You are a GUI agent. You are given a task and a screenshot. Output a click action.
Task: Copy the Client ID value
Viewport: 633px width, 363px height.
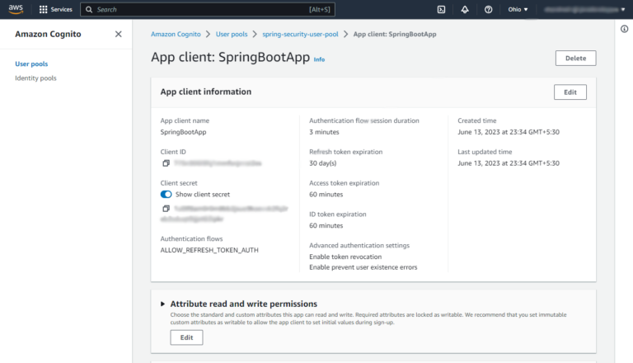click(x=166, y=164)
